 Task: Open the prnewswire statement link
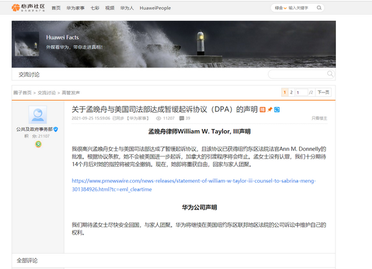[x=194, y=185]
